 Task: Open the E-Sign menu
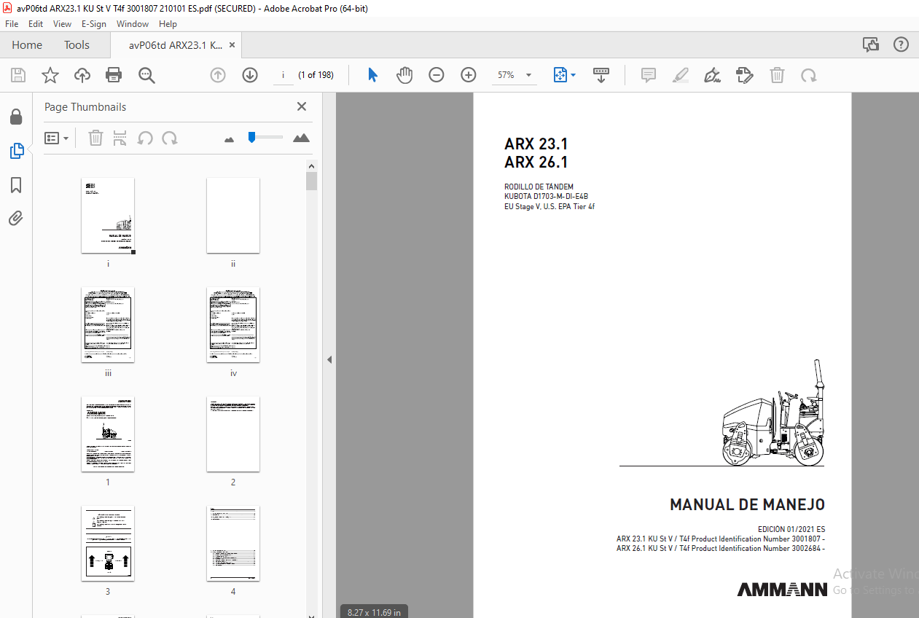(93, 24)
